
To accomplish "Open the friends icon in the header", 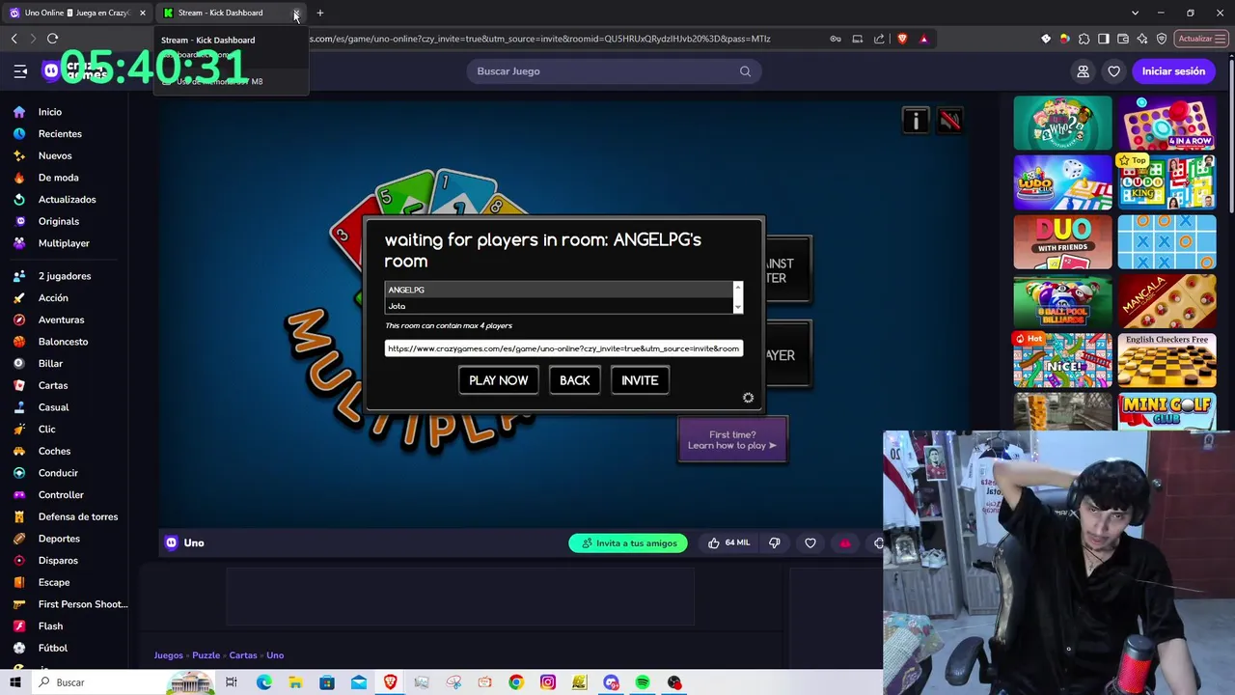I will tap(1083, 71).
